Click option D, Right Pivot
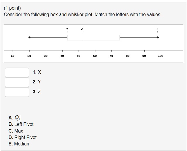Viewport: 187px width, 151px height. pyautogui.click(x=23, y=138)
